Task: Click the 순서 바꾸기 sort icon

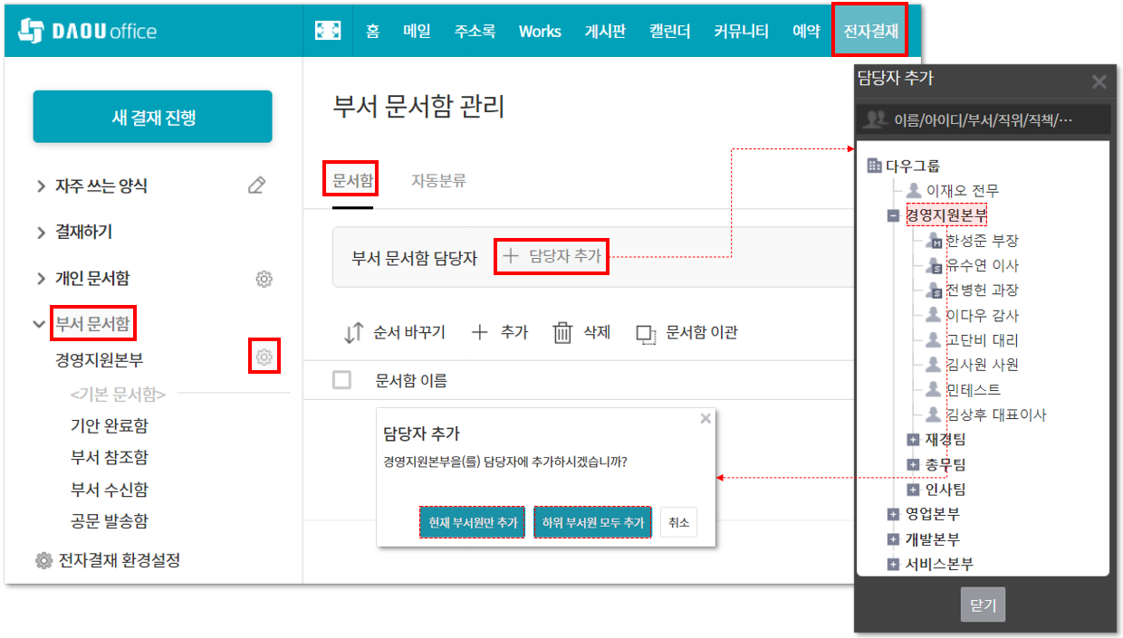Action: (353, 333)
